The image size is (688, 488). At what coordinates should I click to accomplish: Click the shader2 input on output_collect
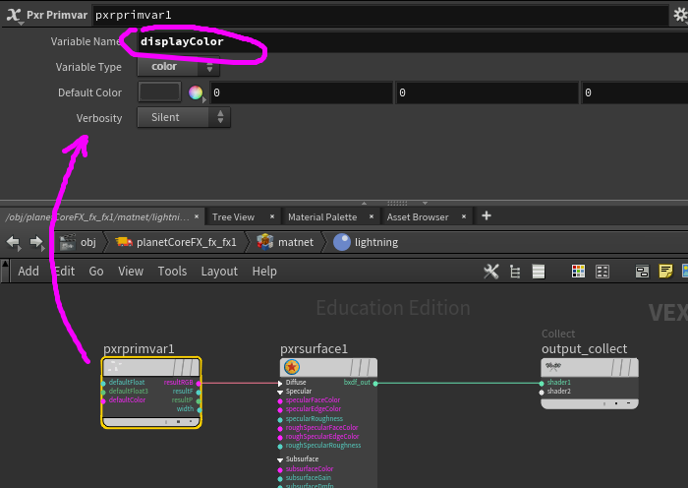[x=542, y=392]
